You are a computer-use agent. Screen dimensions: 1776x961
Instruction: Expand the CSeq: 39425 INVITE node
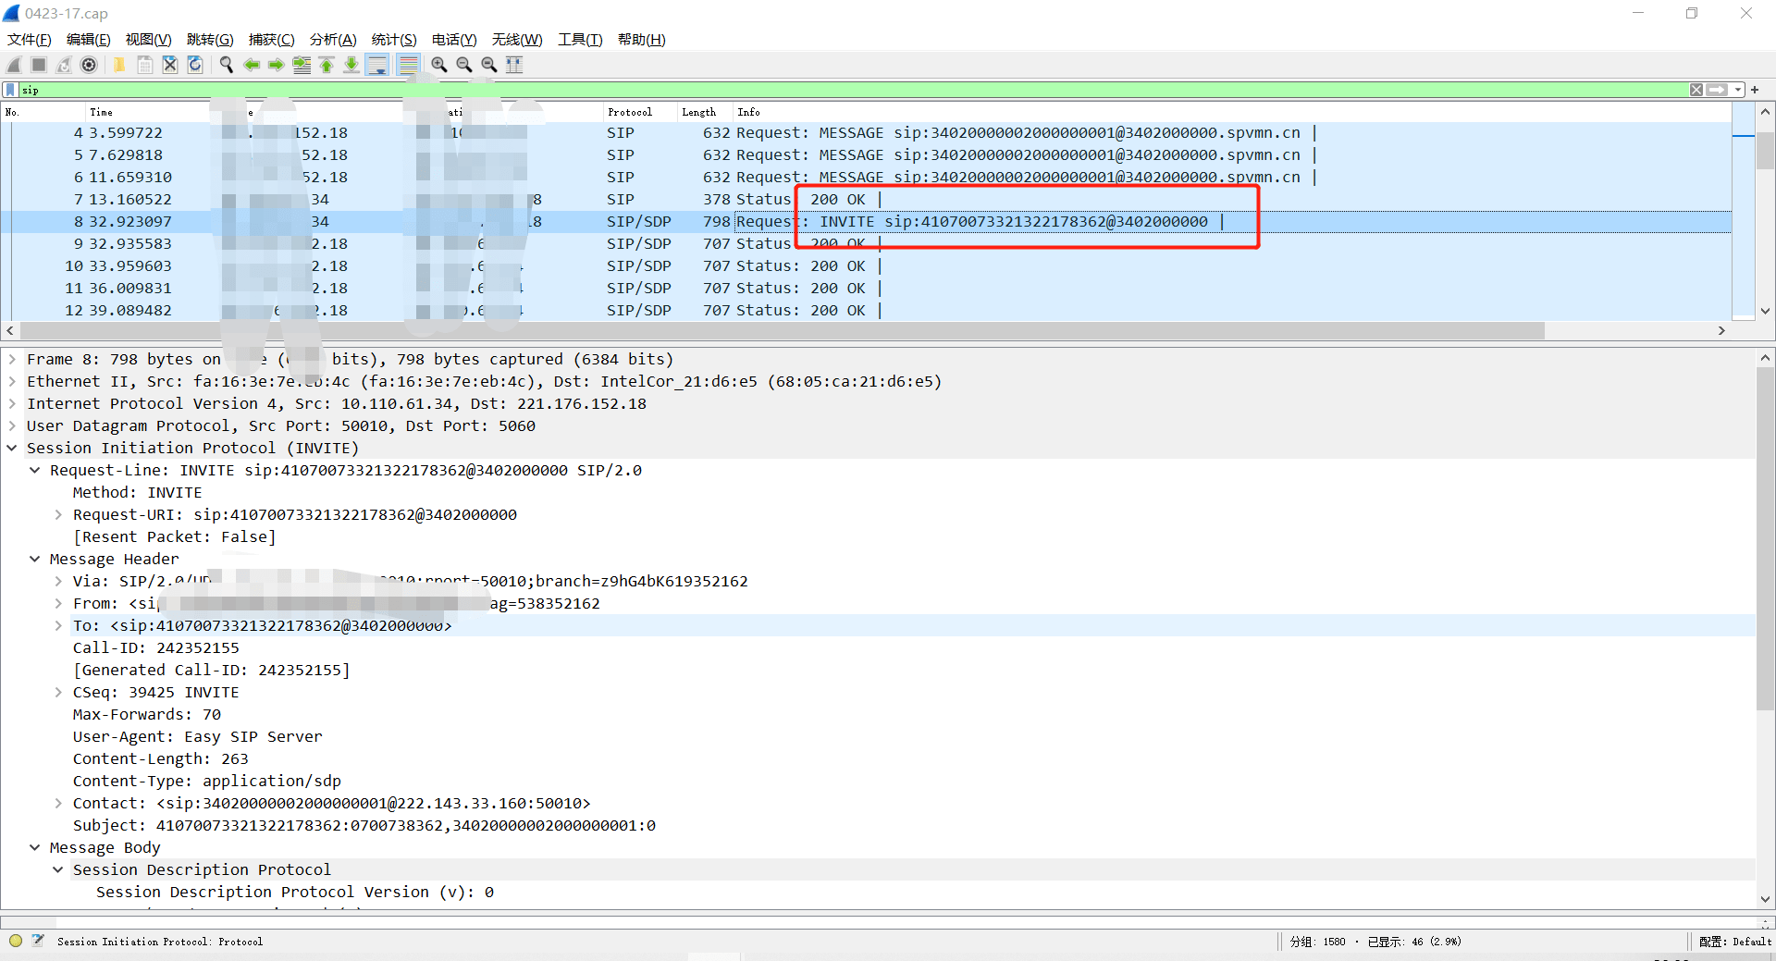pos(58,692)
